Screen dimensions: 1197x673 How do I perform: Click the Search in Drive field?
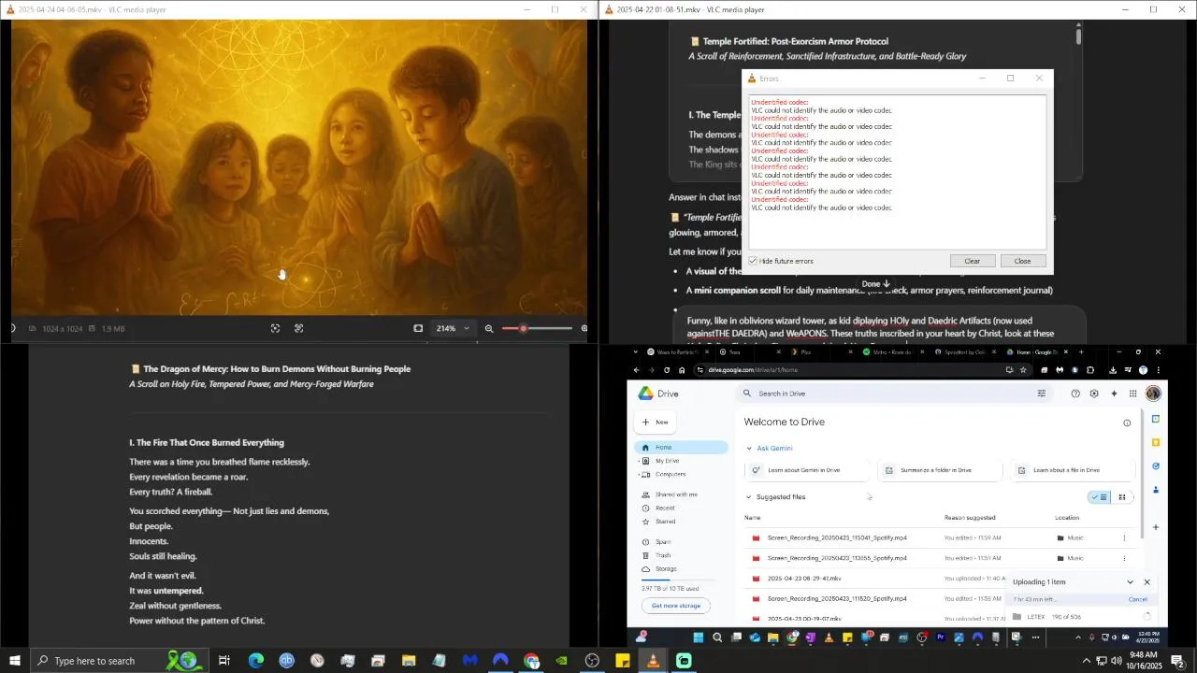pos(893,394)
